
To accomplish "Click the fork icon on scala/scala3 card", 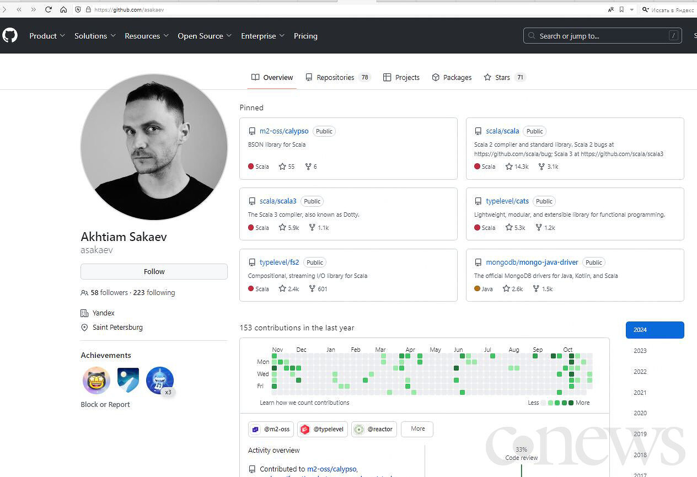I will point(312,227).
